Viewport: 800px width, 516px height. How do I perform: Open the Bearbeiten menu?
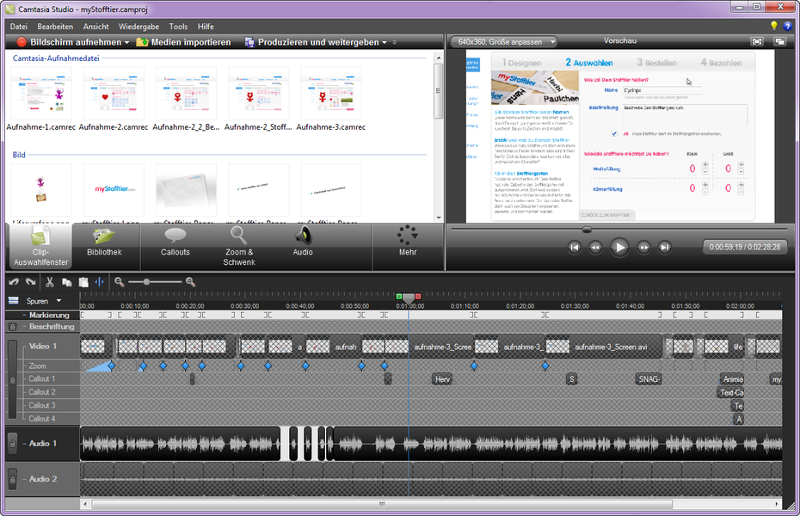coord(55,27)
